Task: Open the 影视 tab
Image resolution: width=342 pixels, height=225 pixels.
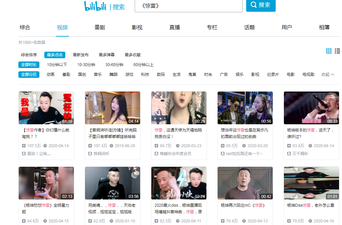Action: [137, 27]
